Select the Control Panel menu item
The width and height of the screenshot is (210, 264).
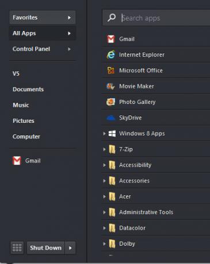point(43,49)
